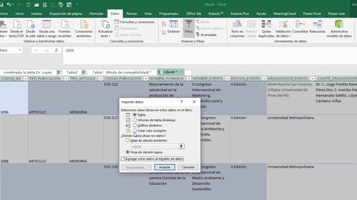
Task: Click range selector arrow in Importar datos
Action: coord(181,147)
